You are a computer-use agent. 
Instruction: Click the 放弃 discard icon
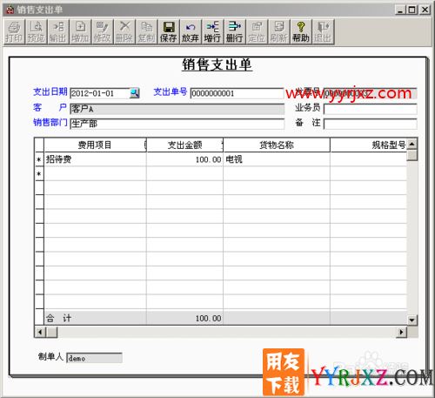[x=191, y=31]
